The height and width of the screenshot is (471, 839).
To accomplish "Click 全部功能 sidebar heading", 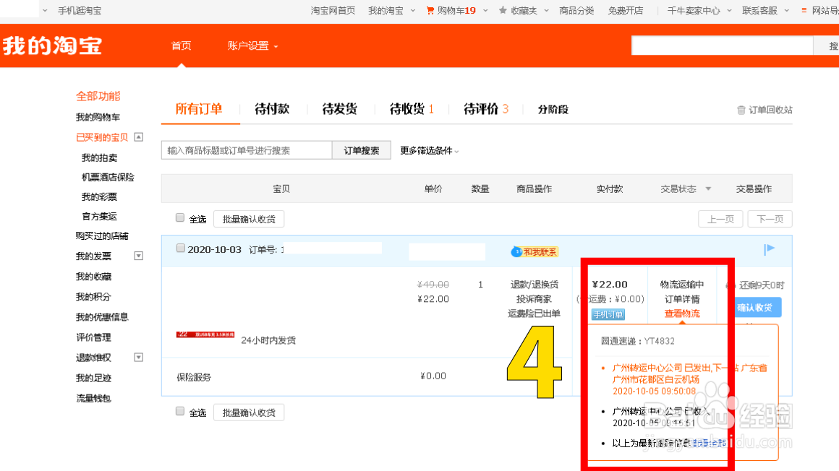I will [98, 96].
